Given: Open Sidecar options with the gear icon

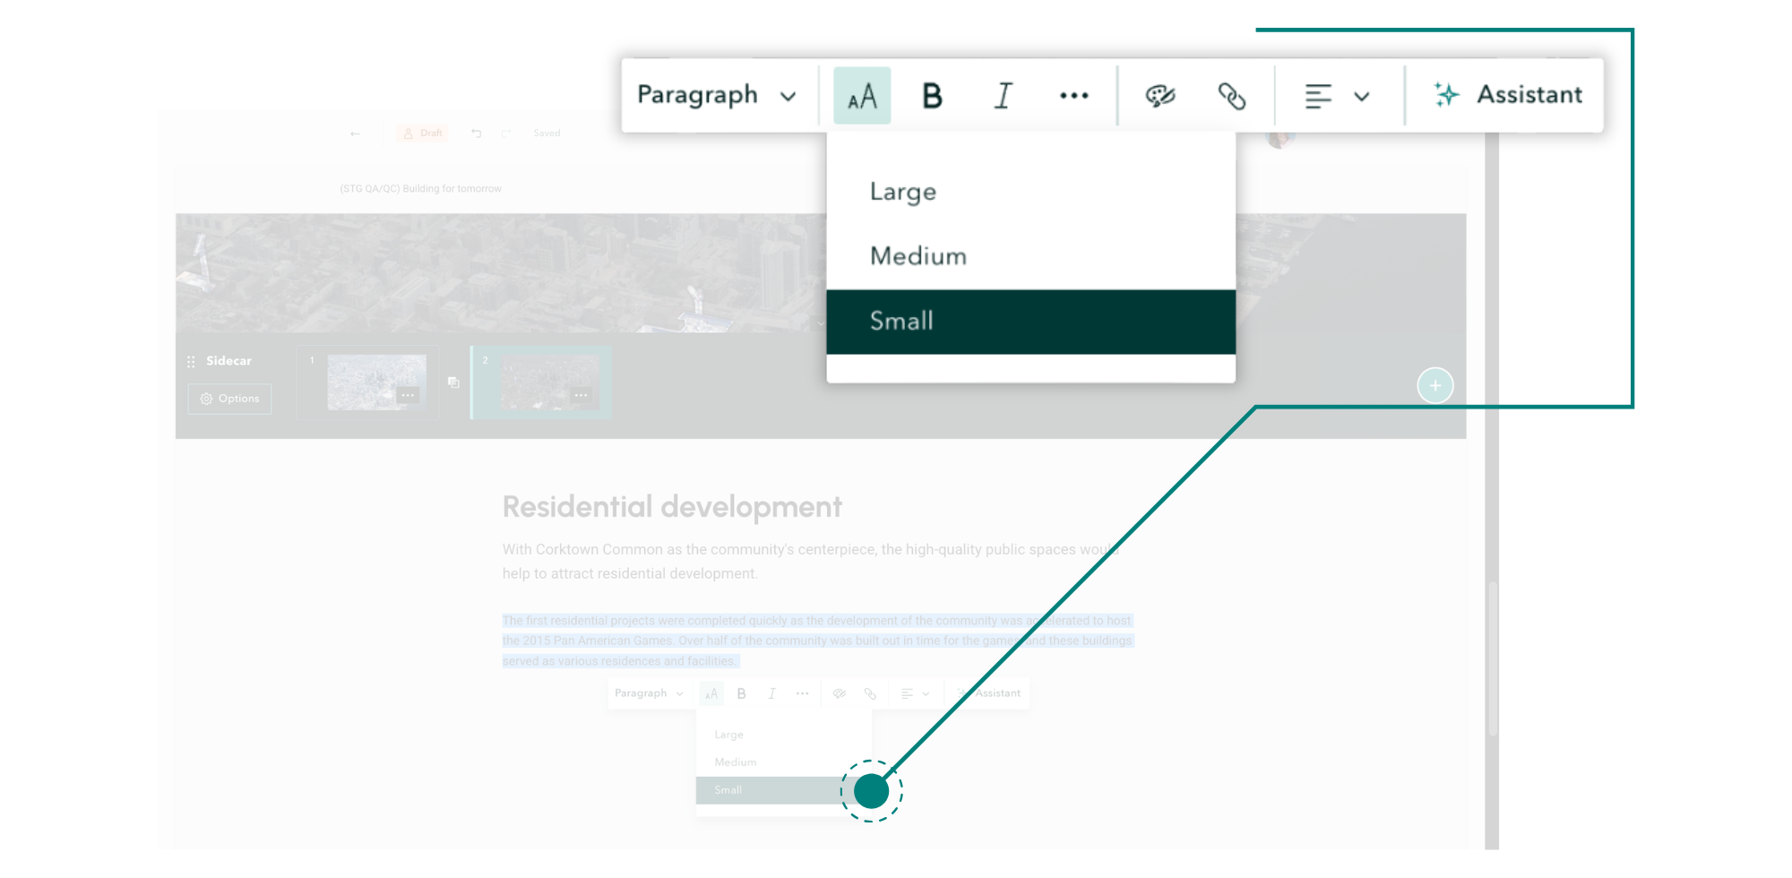Looking at the screenshot, I should pyautogui.click(x=230, y=399).
